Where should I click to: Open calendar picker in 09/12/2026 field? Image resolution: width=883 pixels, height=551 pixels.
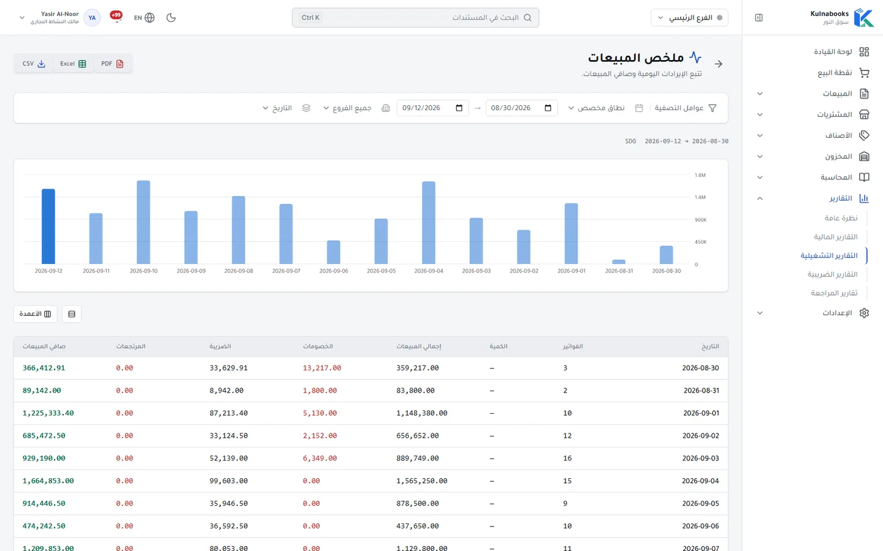tap(459, 108)
